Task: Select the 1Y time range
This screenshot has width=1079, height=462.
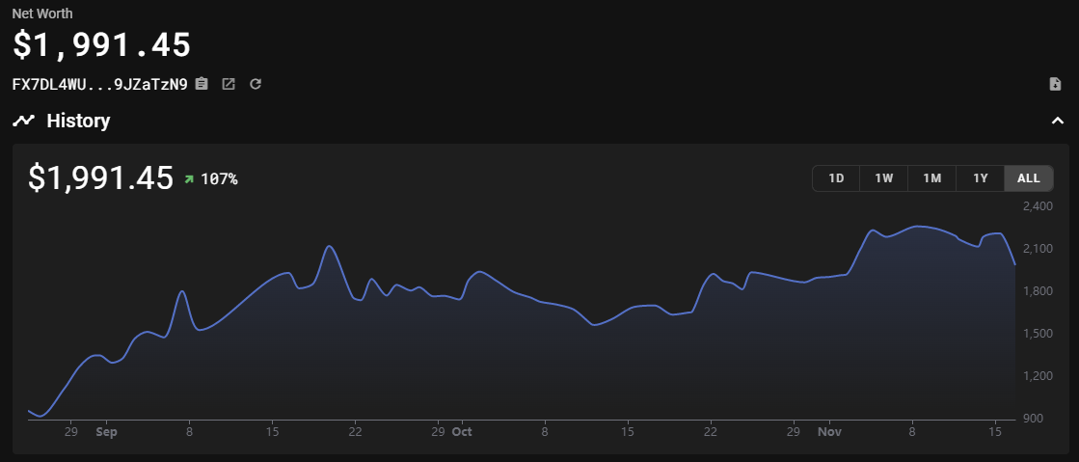Action: 980,178
